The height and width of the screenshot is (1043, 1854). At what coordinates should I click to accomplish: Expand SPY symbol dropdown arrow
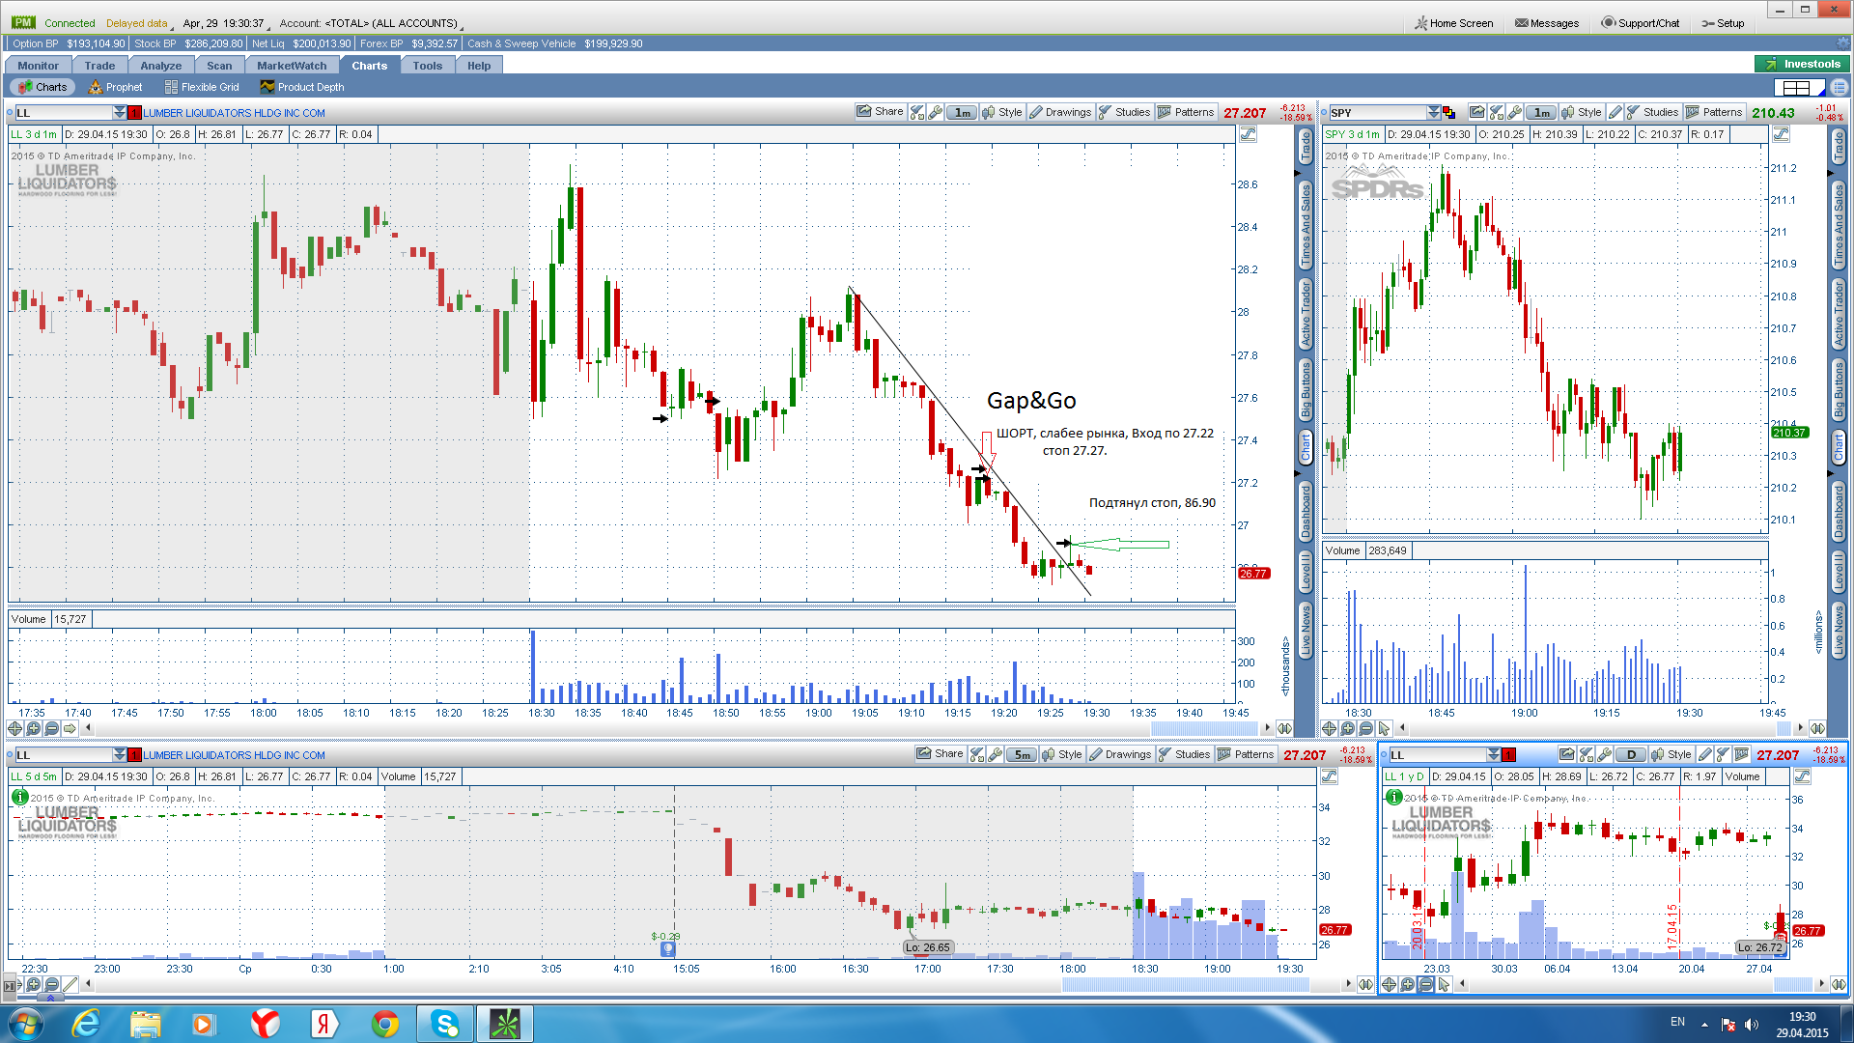tap(1434, 113)
